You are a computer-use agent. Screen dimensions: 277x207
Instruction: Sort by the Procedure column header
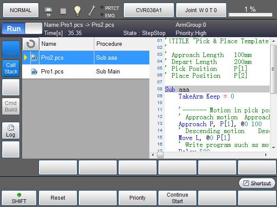point(121,44)
